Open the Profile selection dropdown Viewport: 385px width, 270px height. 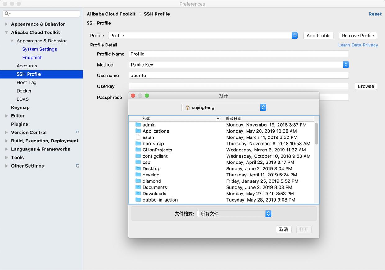pos(203,36)
